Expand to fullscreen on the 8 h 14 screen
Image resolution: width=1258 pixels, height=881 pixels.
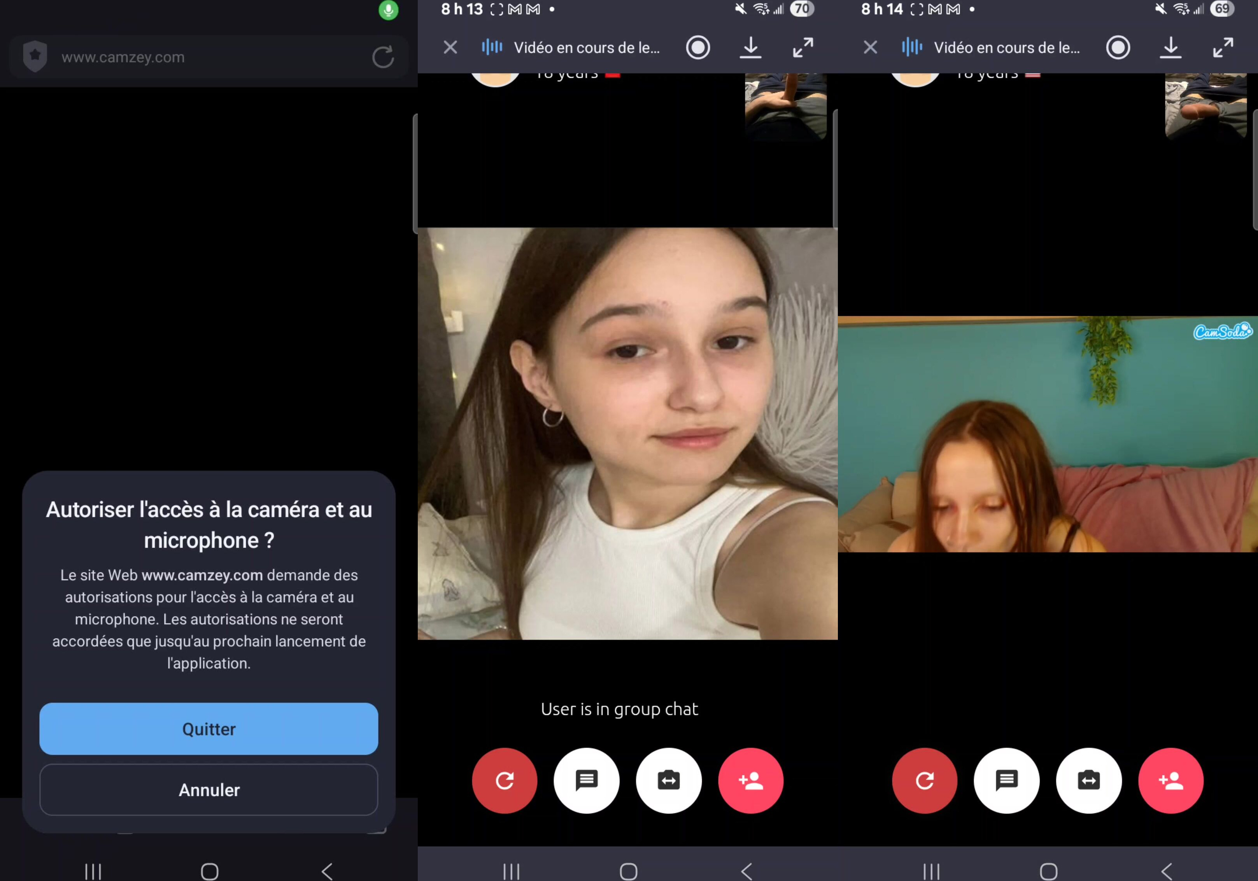tap(1223, 48)
